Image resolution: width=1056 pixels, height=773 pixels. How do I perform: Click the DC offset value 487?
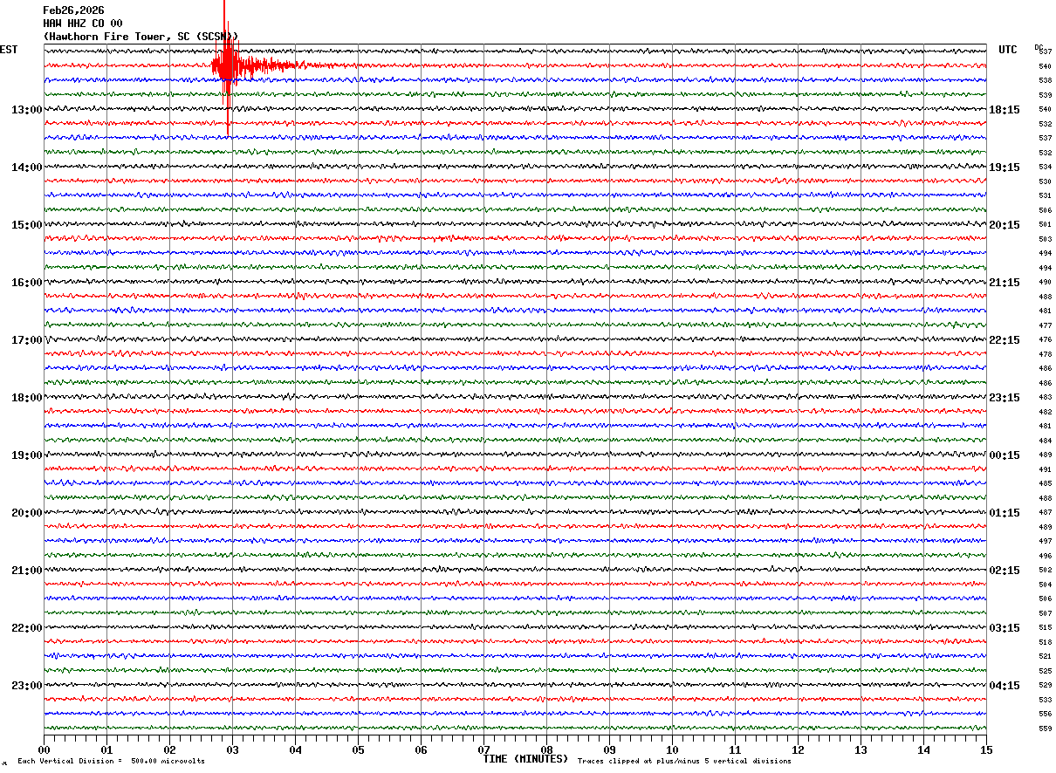pyautogui.click(x=1046, y=512)
